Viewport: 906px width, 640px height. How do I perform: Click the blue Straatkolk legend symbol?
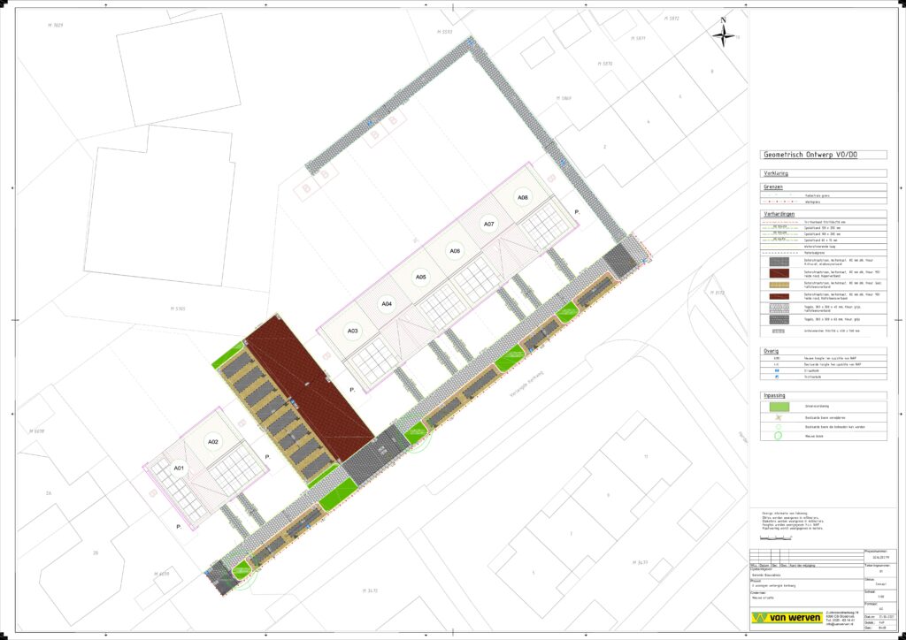(x=776, y=371)
